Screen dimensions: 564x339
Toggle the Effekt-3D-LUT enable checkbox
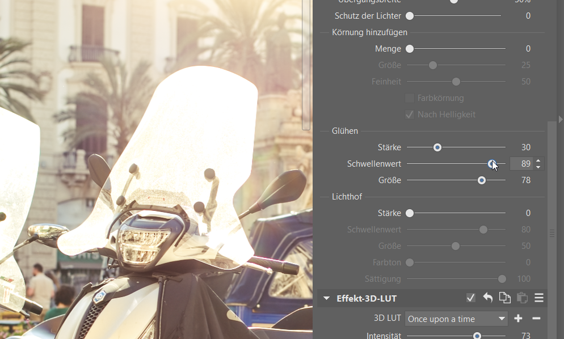[x=470, y=298]
